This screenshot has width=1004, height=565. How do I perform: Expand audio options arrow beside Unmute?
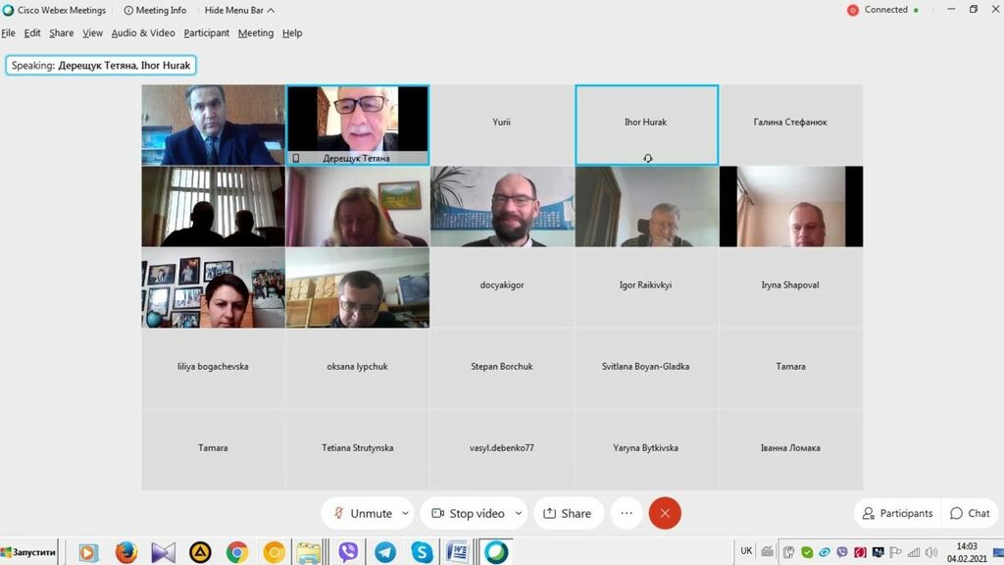click(x=405, y=513)
